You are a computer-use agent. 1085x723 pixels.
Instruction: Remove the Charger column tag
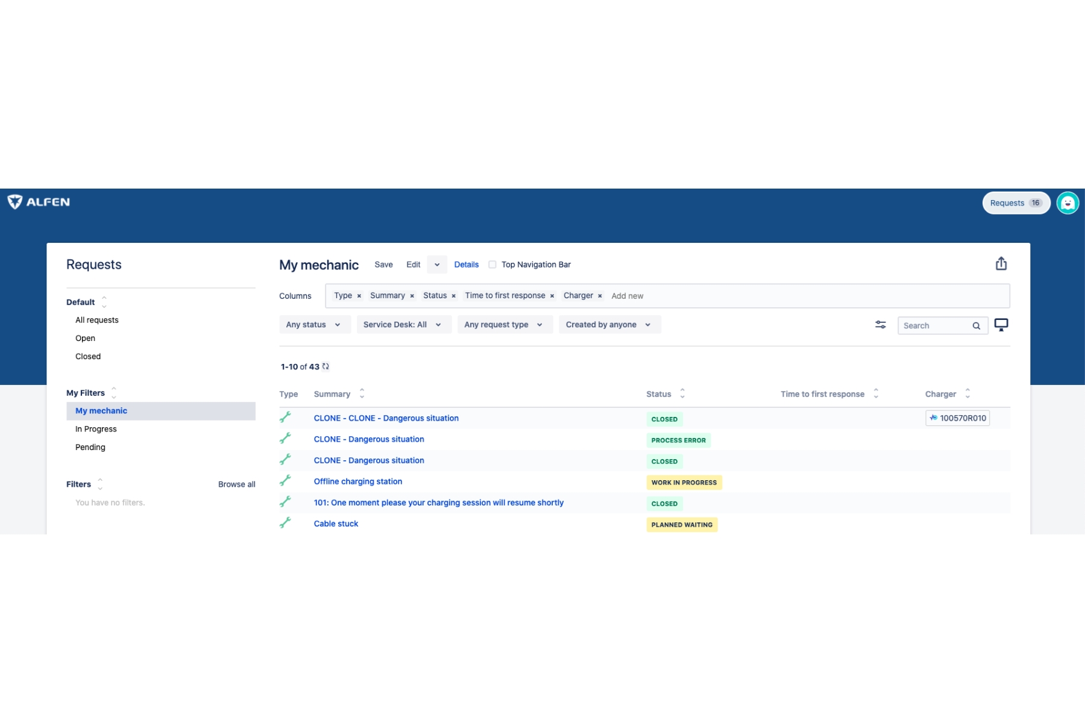coord(600,296)
